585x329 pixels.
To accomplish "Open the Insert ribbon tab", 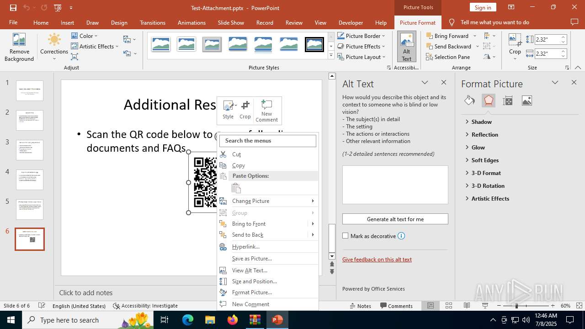I will [67, 23].
